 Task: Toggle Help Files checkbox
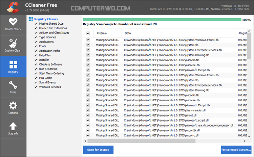pyautogui.click(x=36, y=55)
